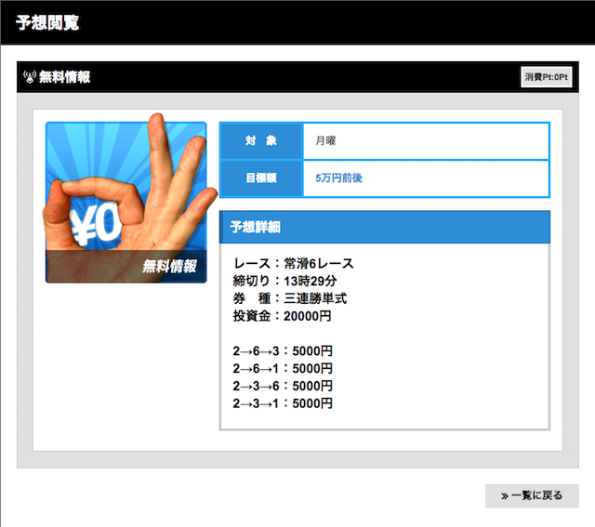Screen dimensions: 595x527
Task: Click the 予想閲覧 page title
Action: point(47,22)
